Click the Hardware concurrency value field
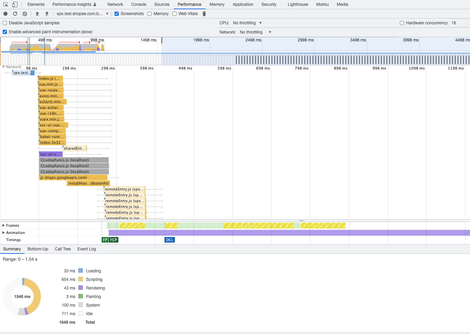 point(458,23)
